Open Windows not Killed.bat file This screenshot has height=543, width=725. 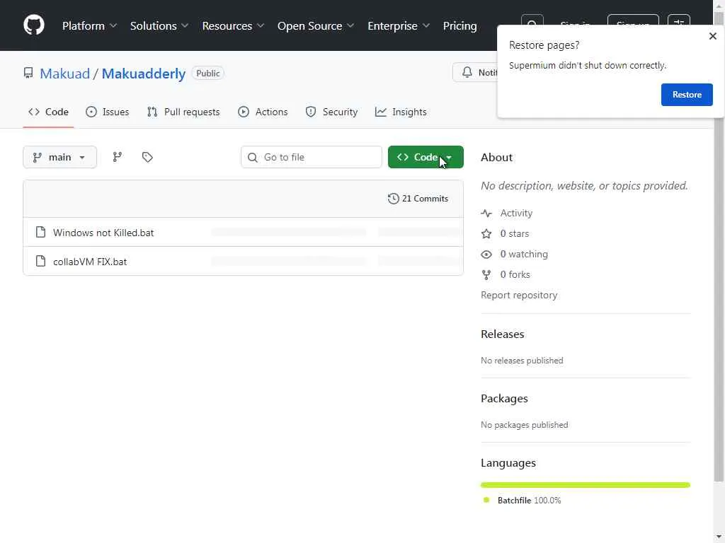point(103,233)
